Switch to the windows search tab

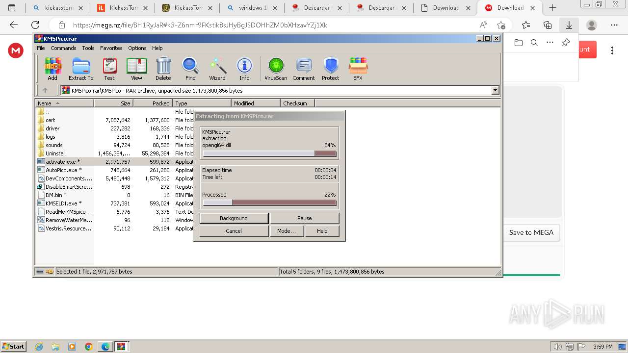[x=253, y=8]
